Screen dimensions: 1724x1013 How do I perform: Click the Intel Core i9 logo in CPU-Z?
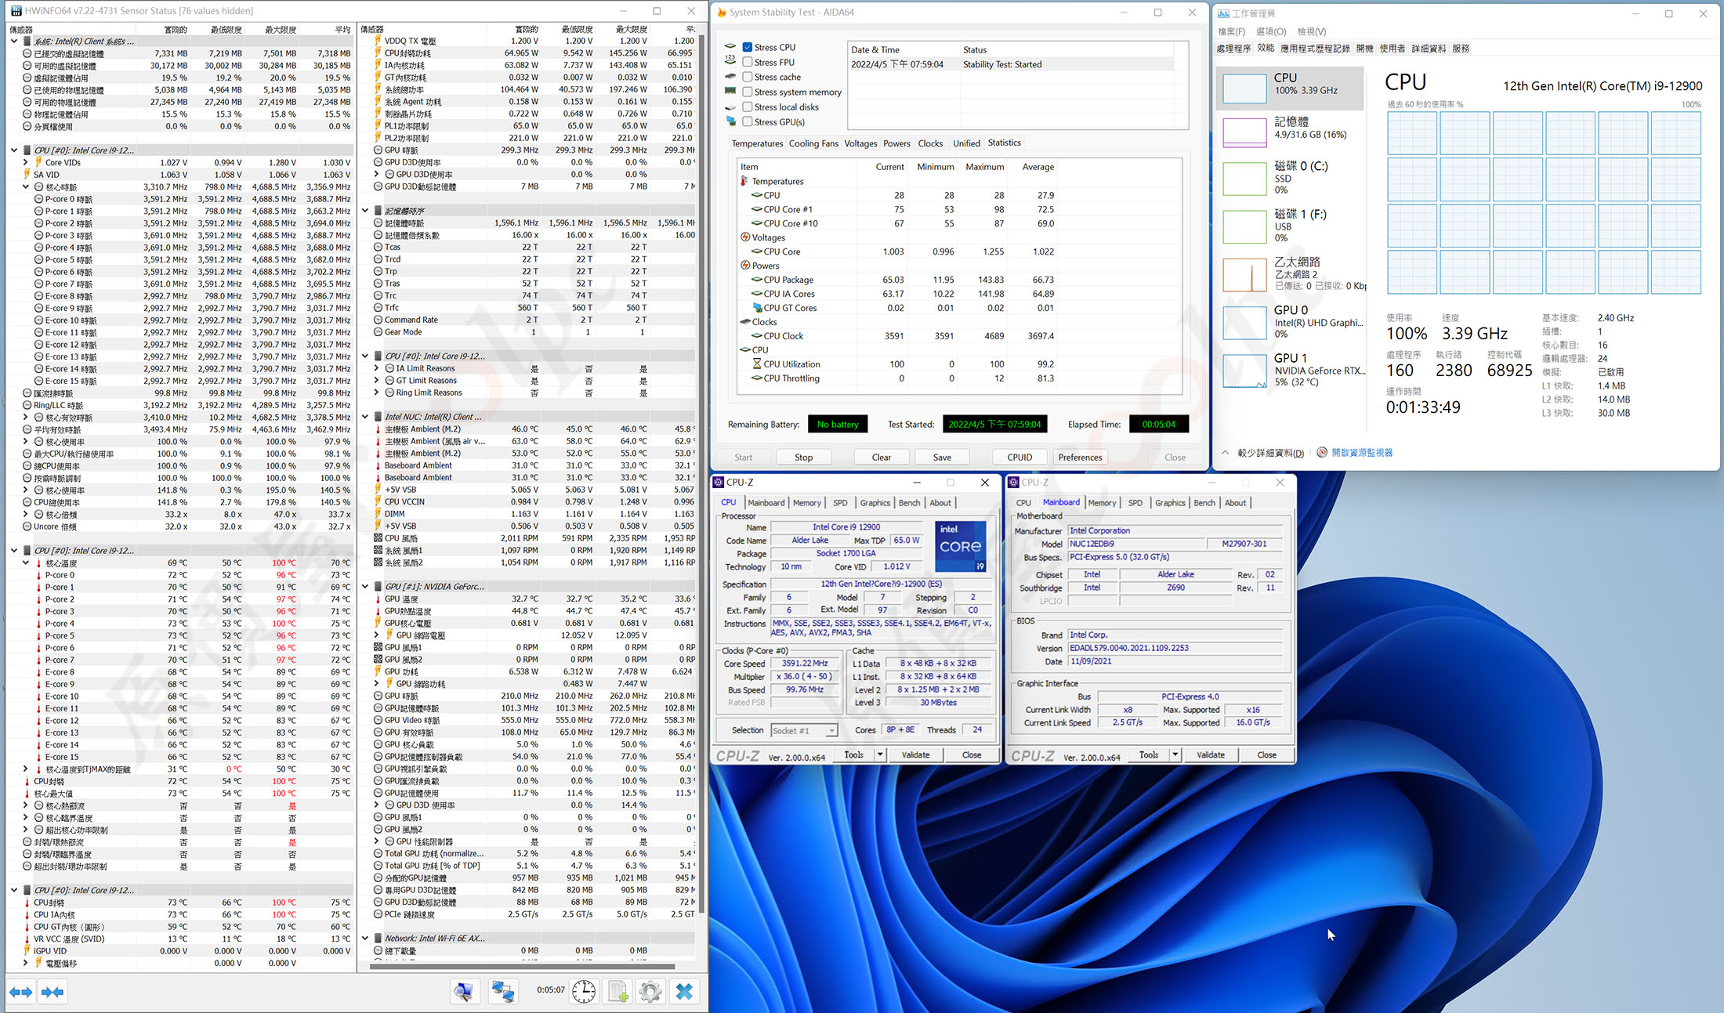pos(961,546)
